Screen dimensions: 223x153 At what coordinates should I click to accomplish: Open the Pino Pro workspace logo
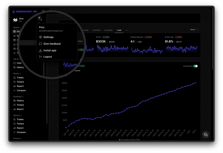pos(15,20)
